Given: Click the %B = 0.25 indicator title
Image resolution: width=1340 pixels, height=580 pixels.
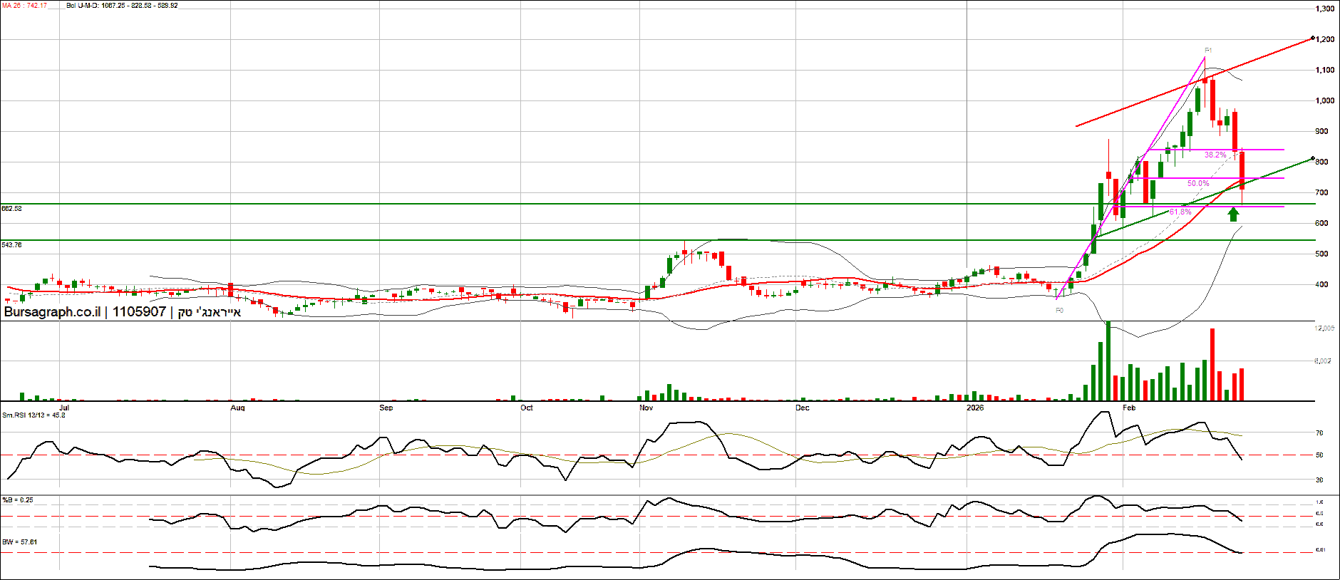Looking at the screenshot, I should pos(18,500).
